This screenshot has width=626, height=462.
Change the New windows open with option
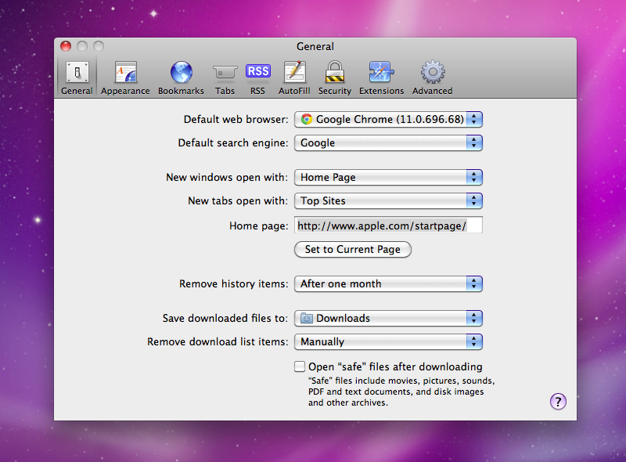pyautogui.click(x=388, y=177)
